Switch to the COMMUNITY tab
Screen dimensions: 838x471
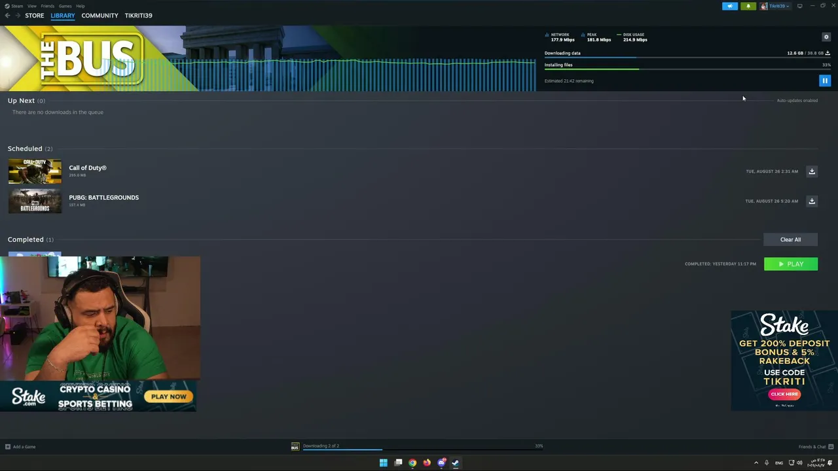[100, 15]
